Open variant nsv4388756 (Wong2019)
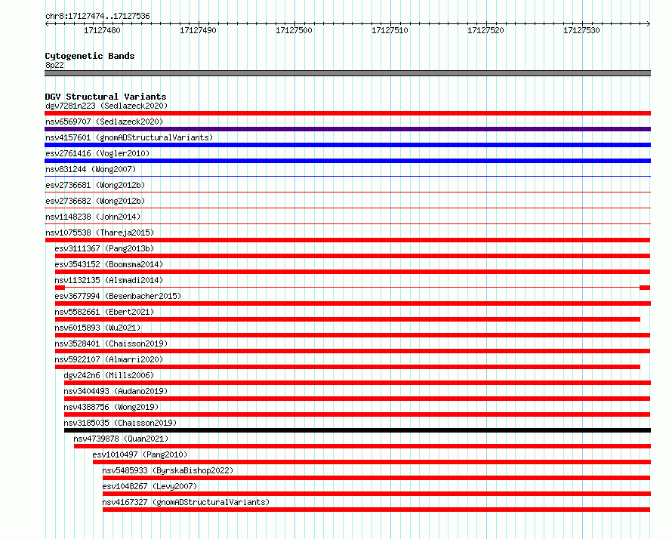Image resolution: width=672 pixels, height=539 pixels. pyautogui.click(x=111, y=407)
